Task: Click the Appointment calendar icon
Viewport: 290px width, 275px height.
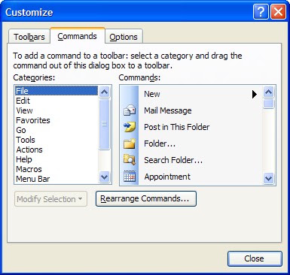Action: coord(130,177)
